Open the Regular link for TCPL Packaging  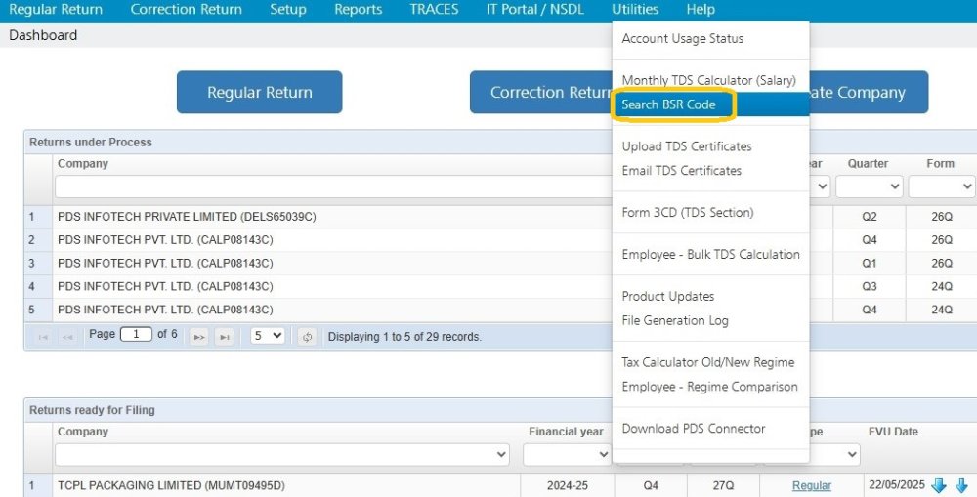[811, 486]
